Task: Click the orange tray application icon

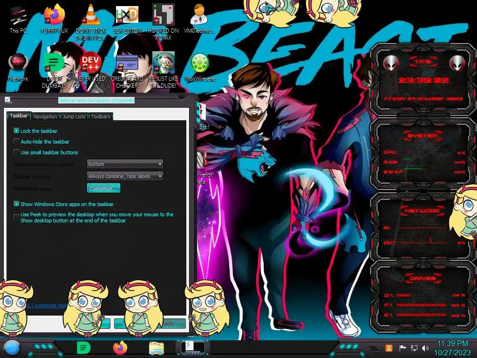Action: pyautogui.click(x=389, y=348)
